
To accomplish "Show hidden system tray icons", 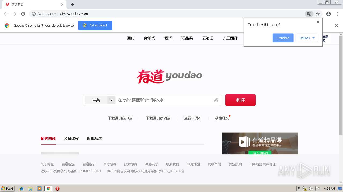I will 299,189.
